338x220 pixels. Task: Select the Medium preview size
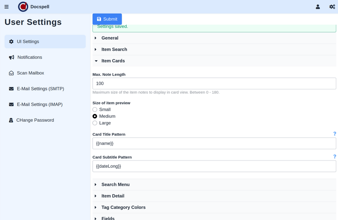pos(95,116)
